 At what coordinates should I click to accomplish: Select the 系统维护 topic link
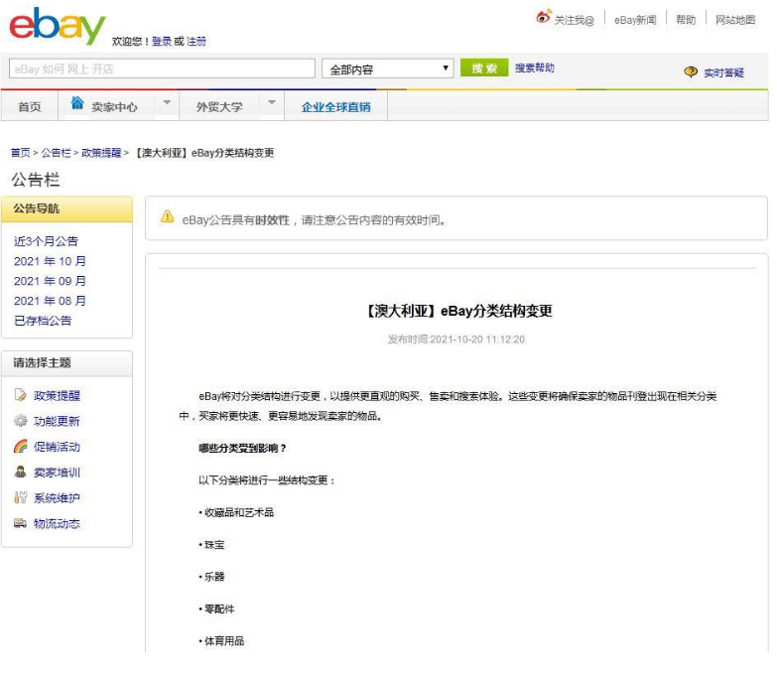pos(57,498)
